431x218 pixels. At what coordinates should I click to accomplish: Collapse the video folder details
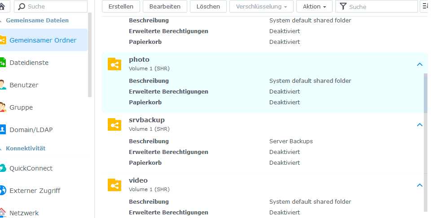click(419, 185)
